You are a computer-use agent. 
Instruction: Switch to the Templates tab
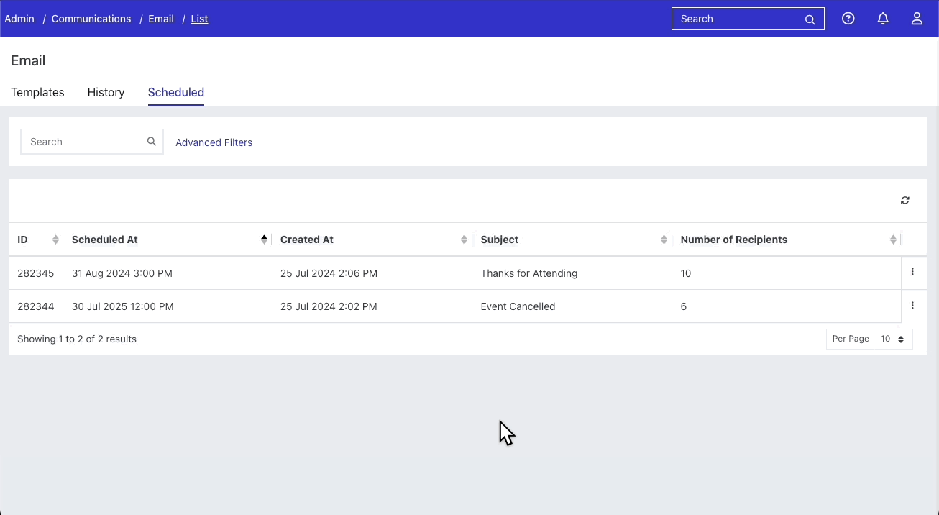[x=37, y=92]
